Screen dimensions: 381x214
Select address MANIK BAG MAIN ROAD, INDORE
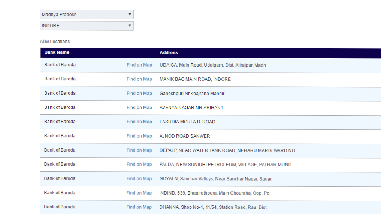(x=195, y=79)
